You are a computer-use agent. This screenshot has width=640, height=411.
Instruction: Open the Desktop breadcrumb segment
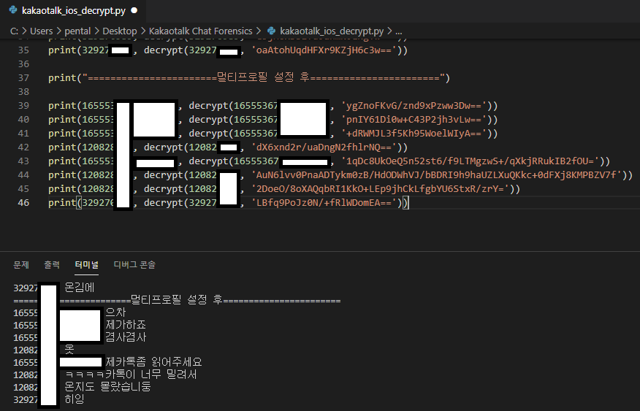click(x=120, y=31)
